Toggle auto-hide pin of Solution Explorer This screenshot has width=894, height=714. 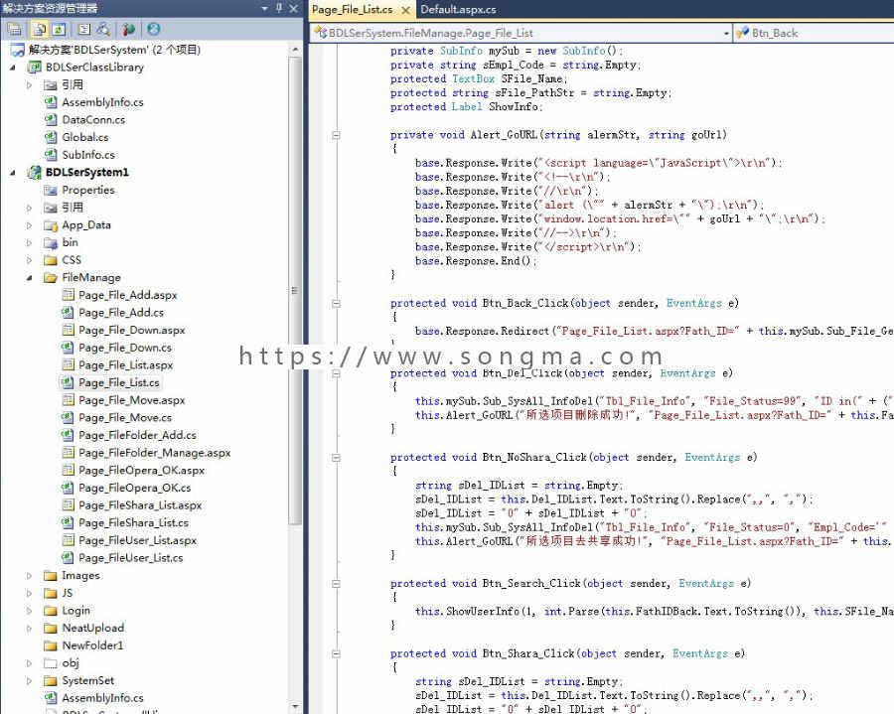[x=279, y=8]
